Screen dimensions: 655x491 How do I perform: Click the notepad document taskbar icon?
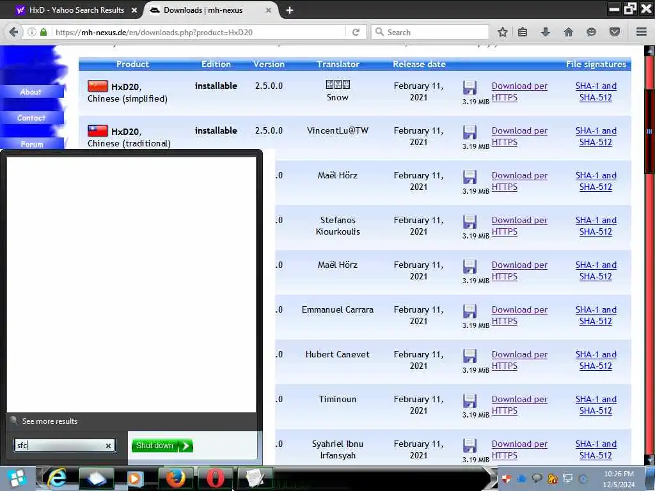coord(255,478)
